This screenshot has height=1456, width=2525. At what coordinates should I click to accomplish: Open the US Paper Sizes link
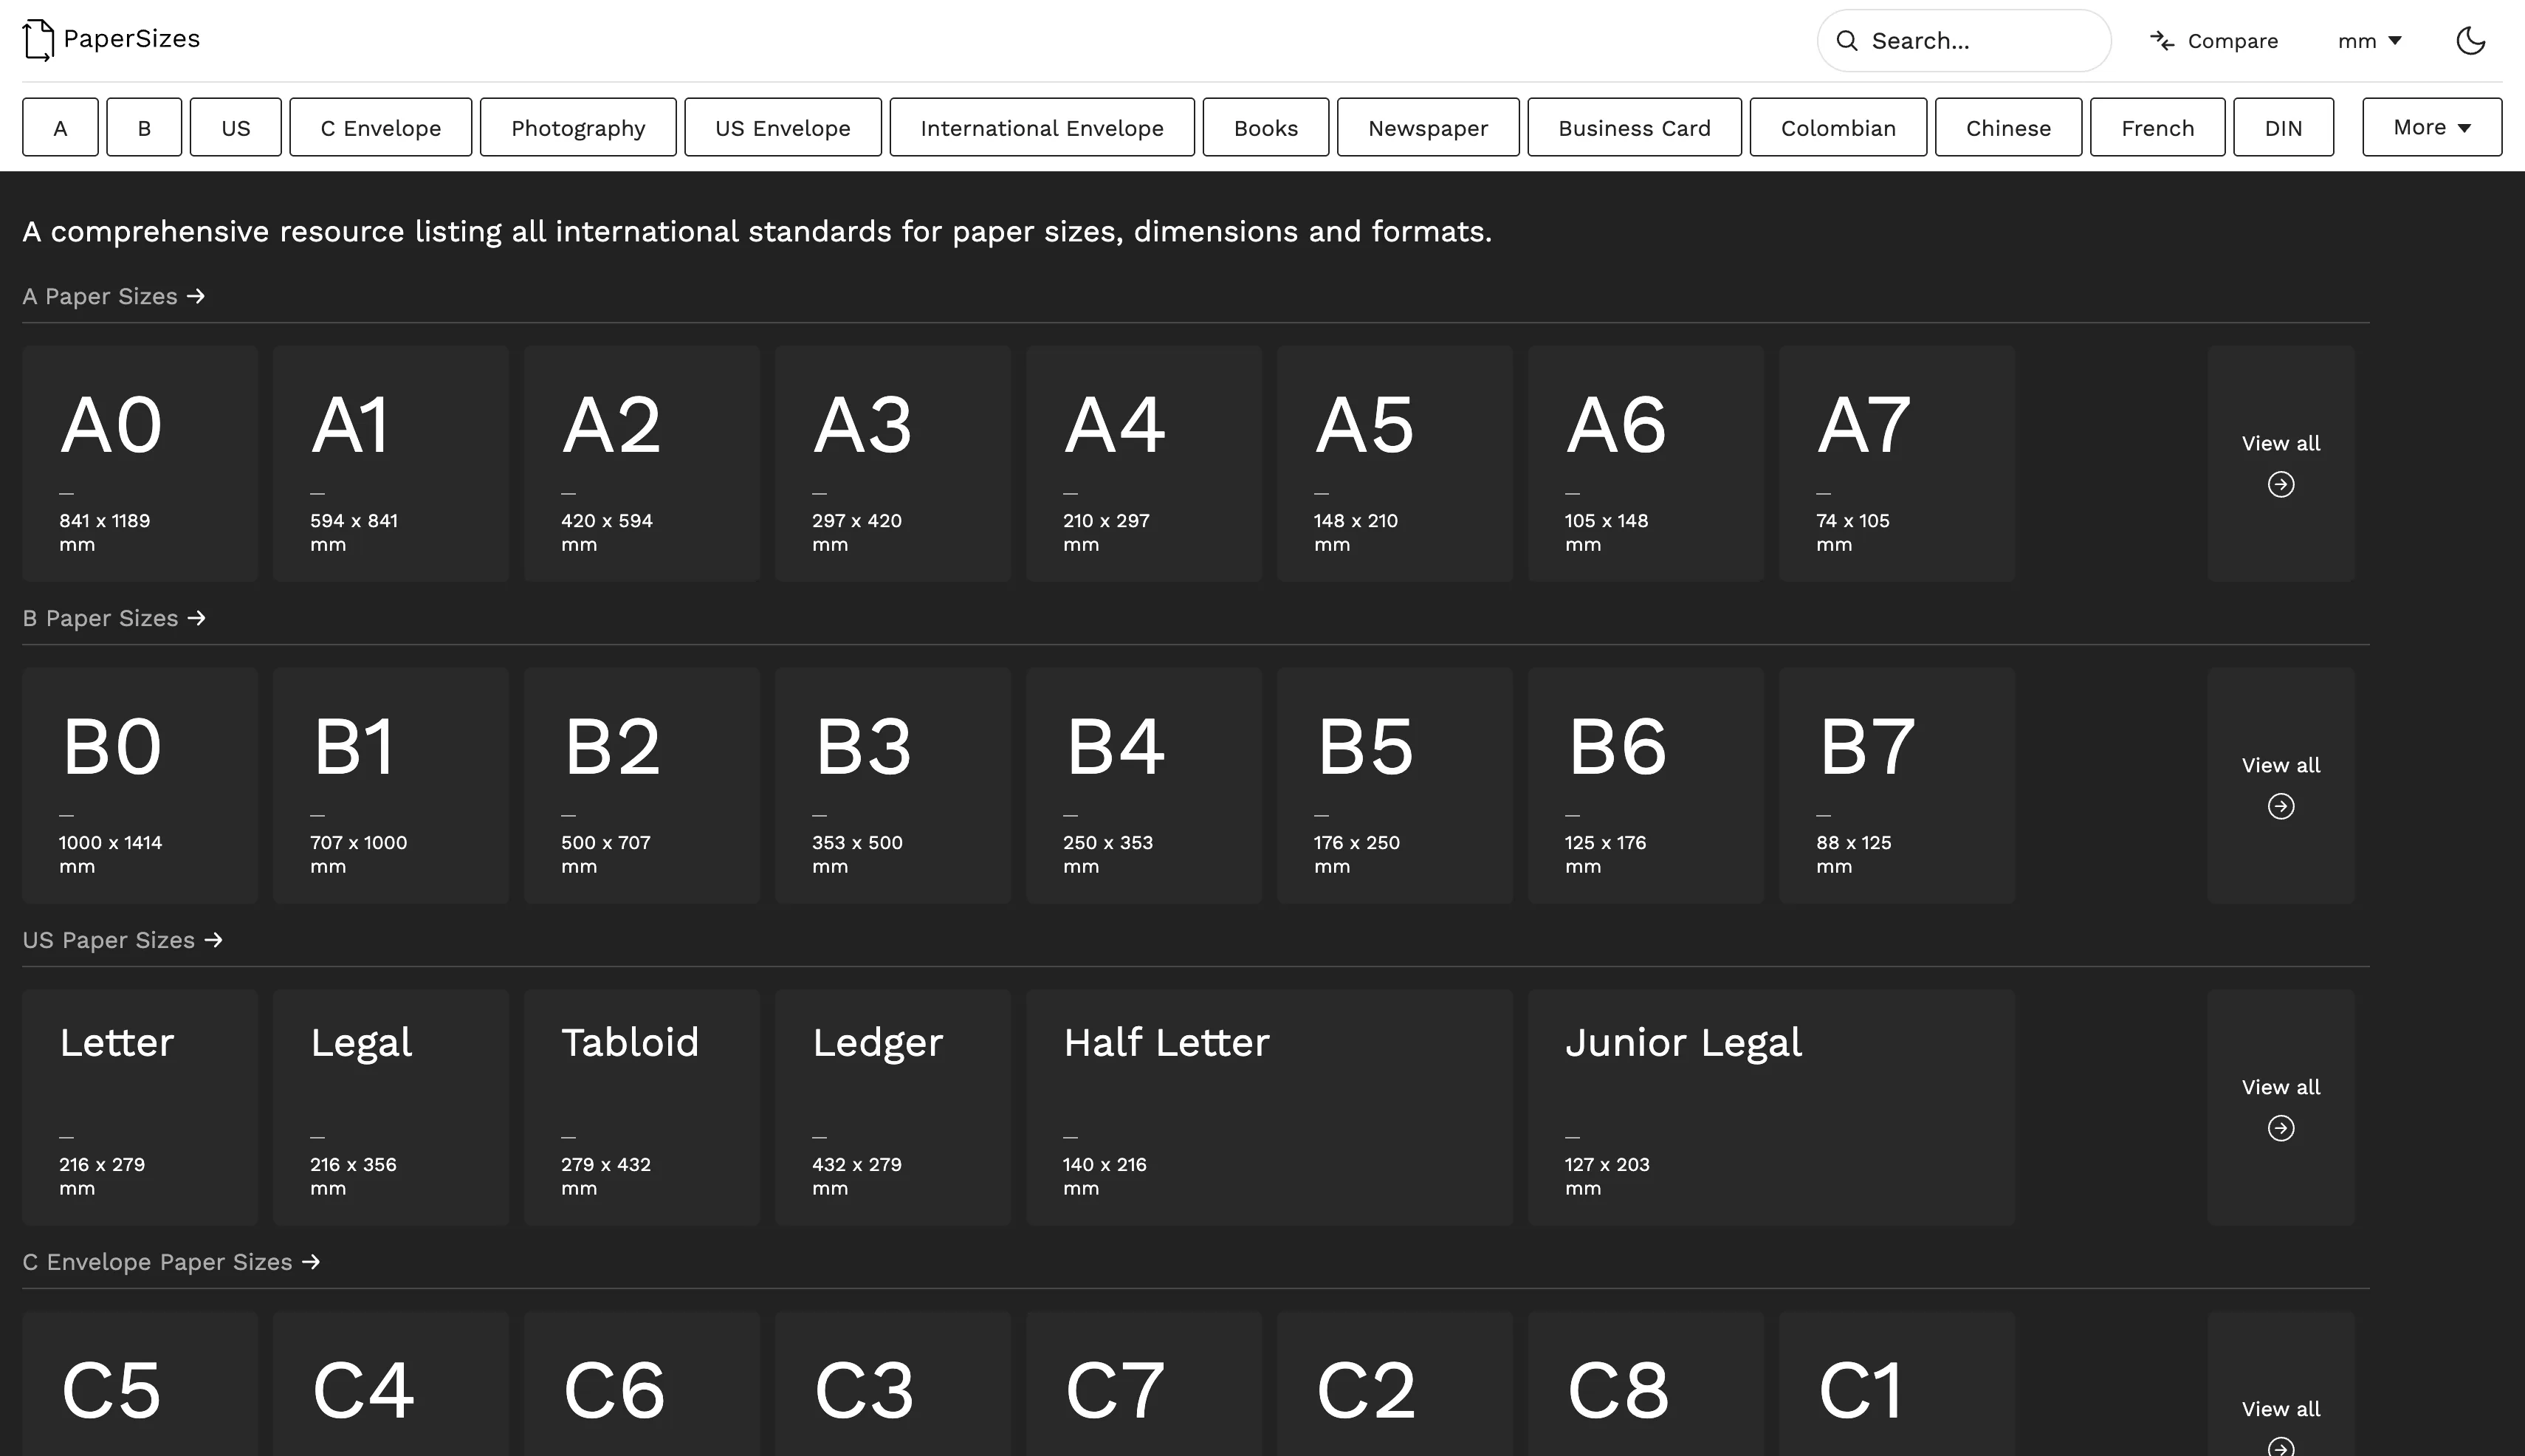[x=108, y=941]
